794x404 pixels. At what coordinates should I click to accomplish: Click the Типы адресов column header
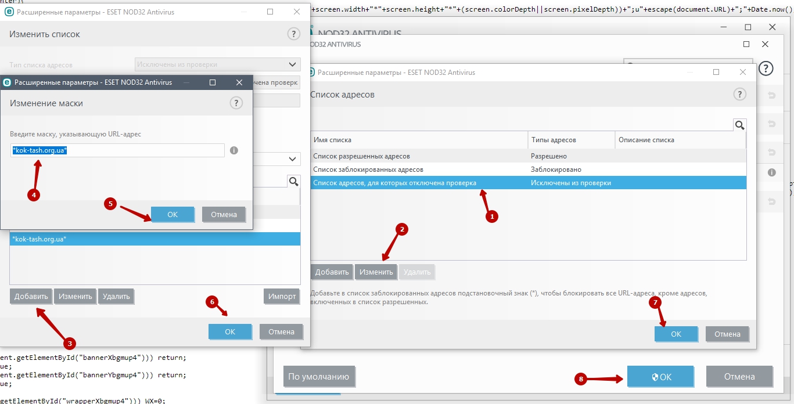[571, 140]
